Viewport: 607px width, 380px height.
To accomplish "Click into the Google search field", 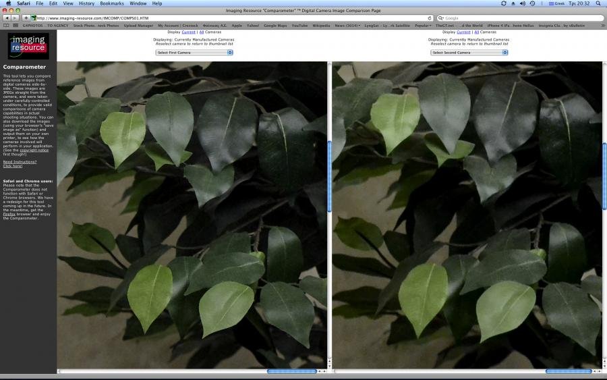I will pyautogui.click(x=519, y=18).
